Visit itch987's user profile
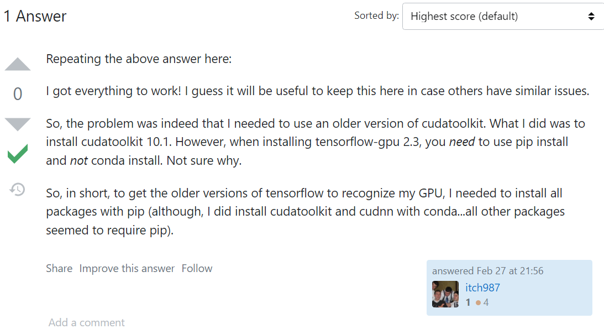604x329 pixels. click(x=482, y=288)
